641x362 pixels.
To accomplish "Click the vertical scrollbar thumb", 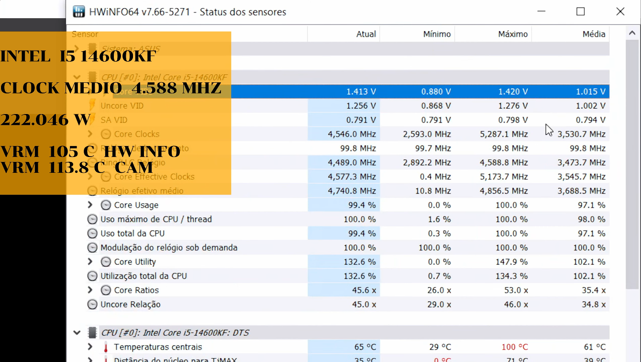I will [x=632, y=165].
